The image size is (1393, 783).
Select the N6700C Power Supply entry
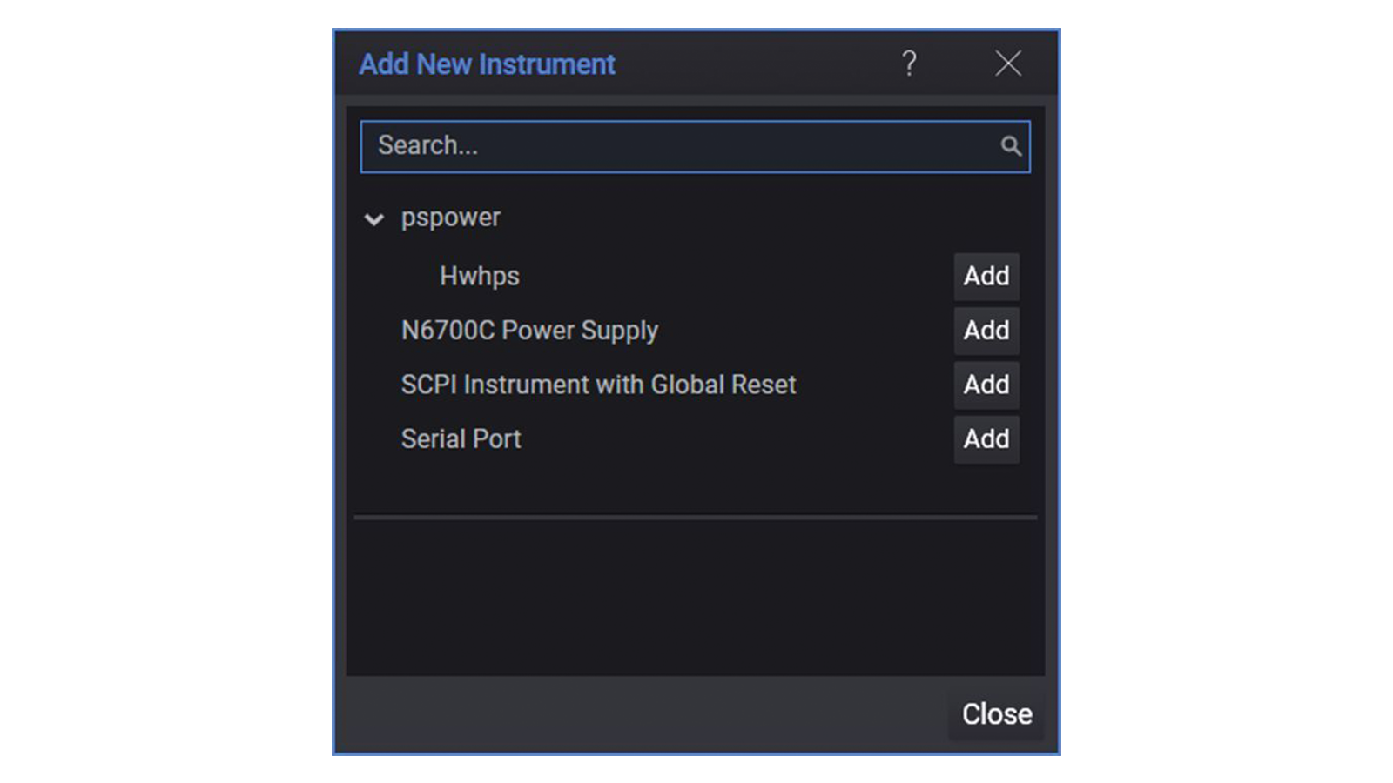pos(529,331)
